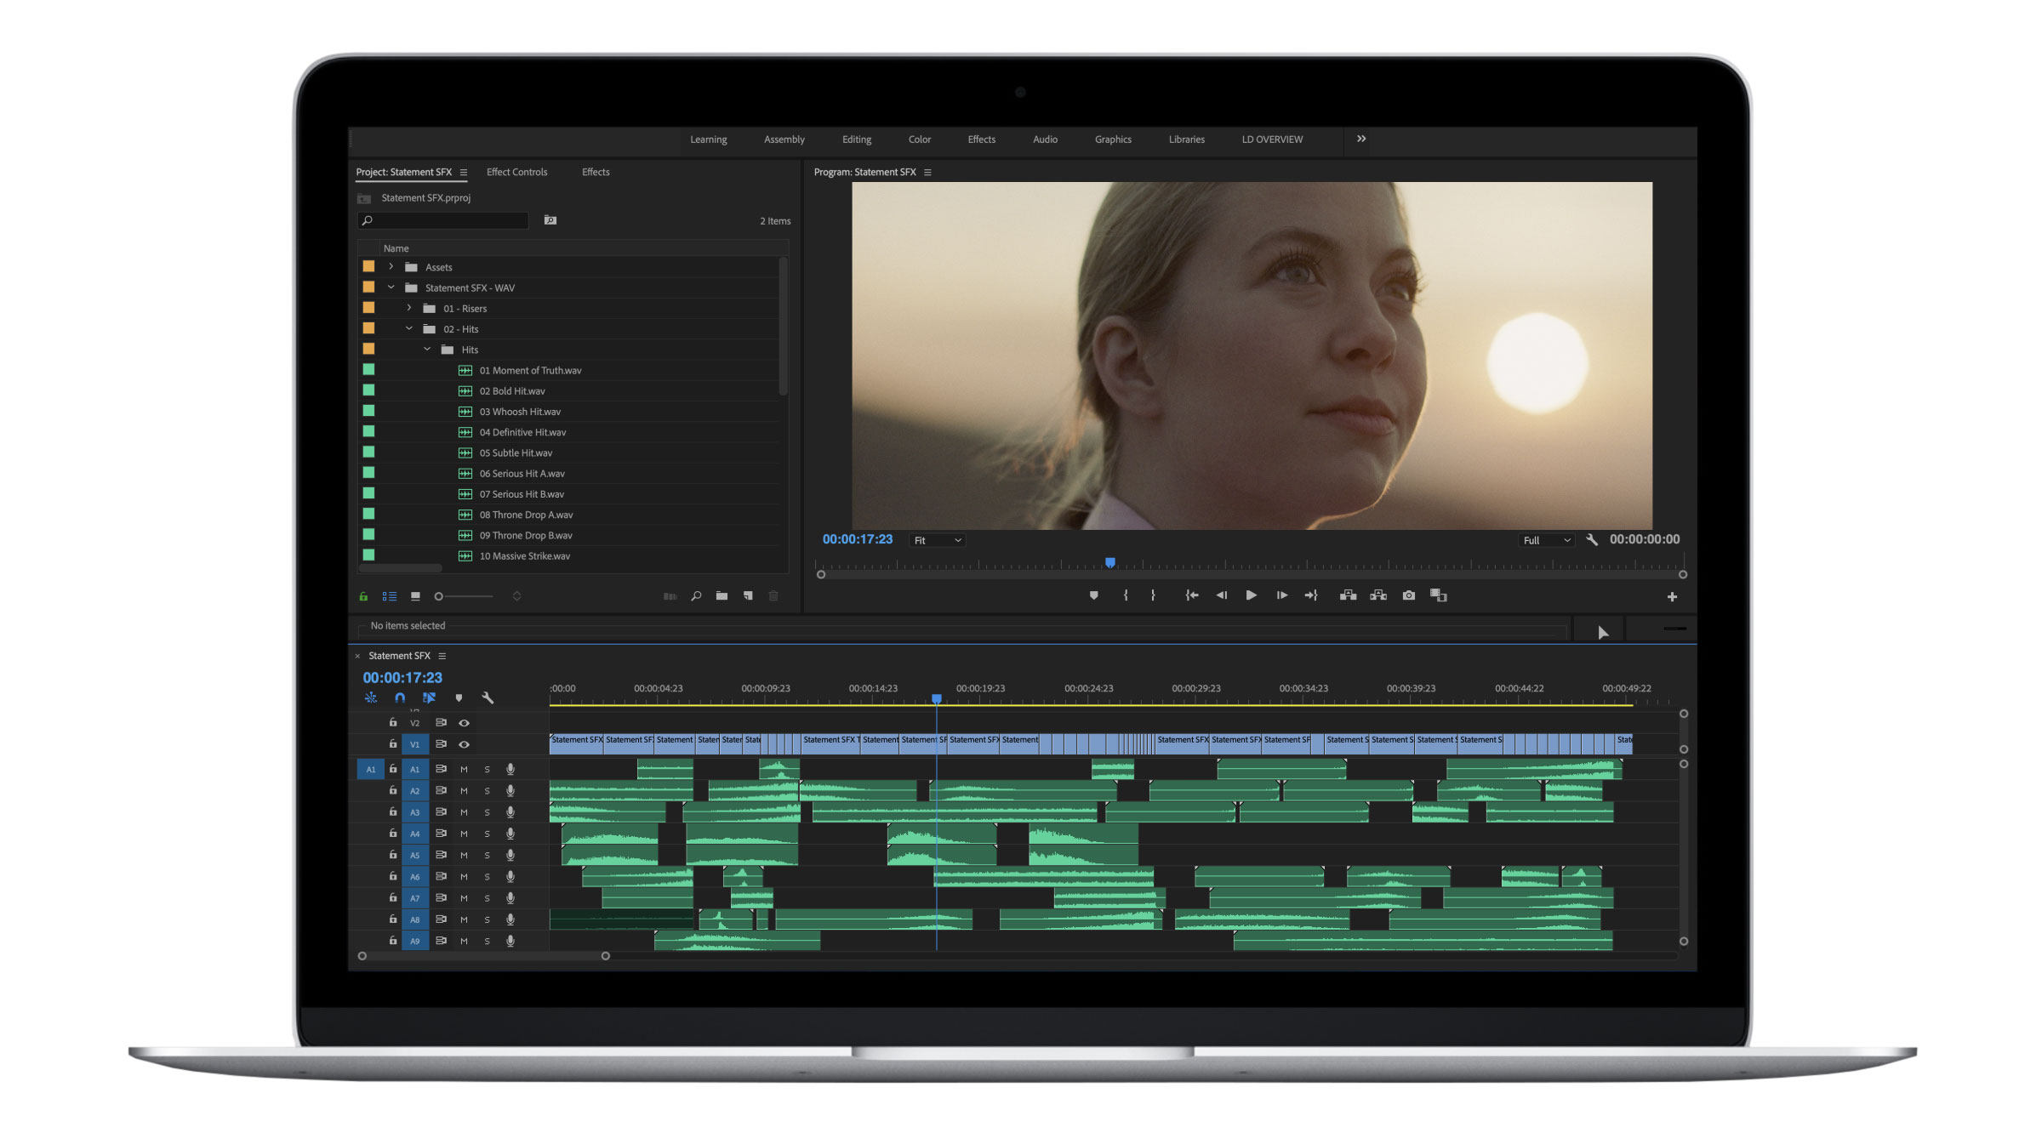Hide the V1 track output
Viewport: 2042px width, 1127px height.
[464, 744]
